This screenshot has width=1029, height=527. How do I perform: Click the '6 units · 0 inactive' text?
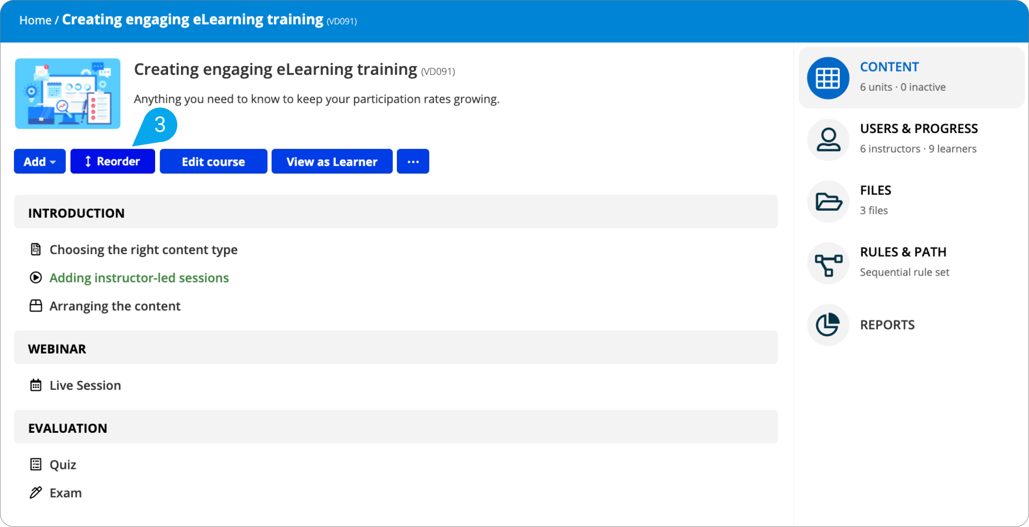click(902, 87)
